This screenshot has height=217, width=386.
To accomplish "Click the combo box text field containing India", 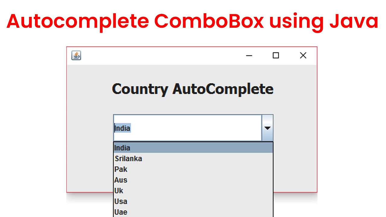I will 188,128.
